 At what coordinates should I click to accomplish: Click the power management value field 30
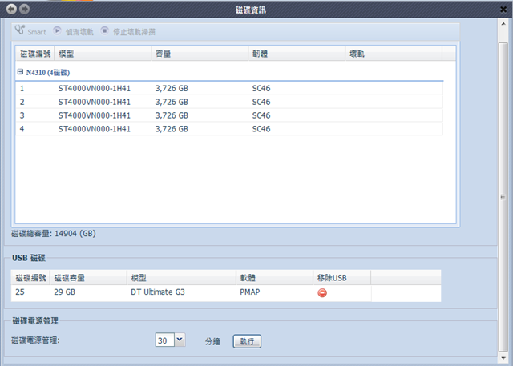tap(165, 340)
